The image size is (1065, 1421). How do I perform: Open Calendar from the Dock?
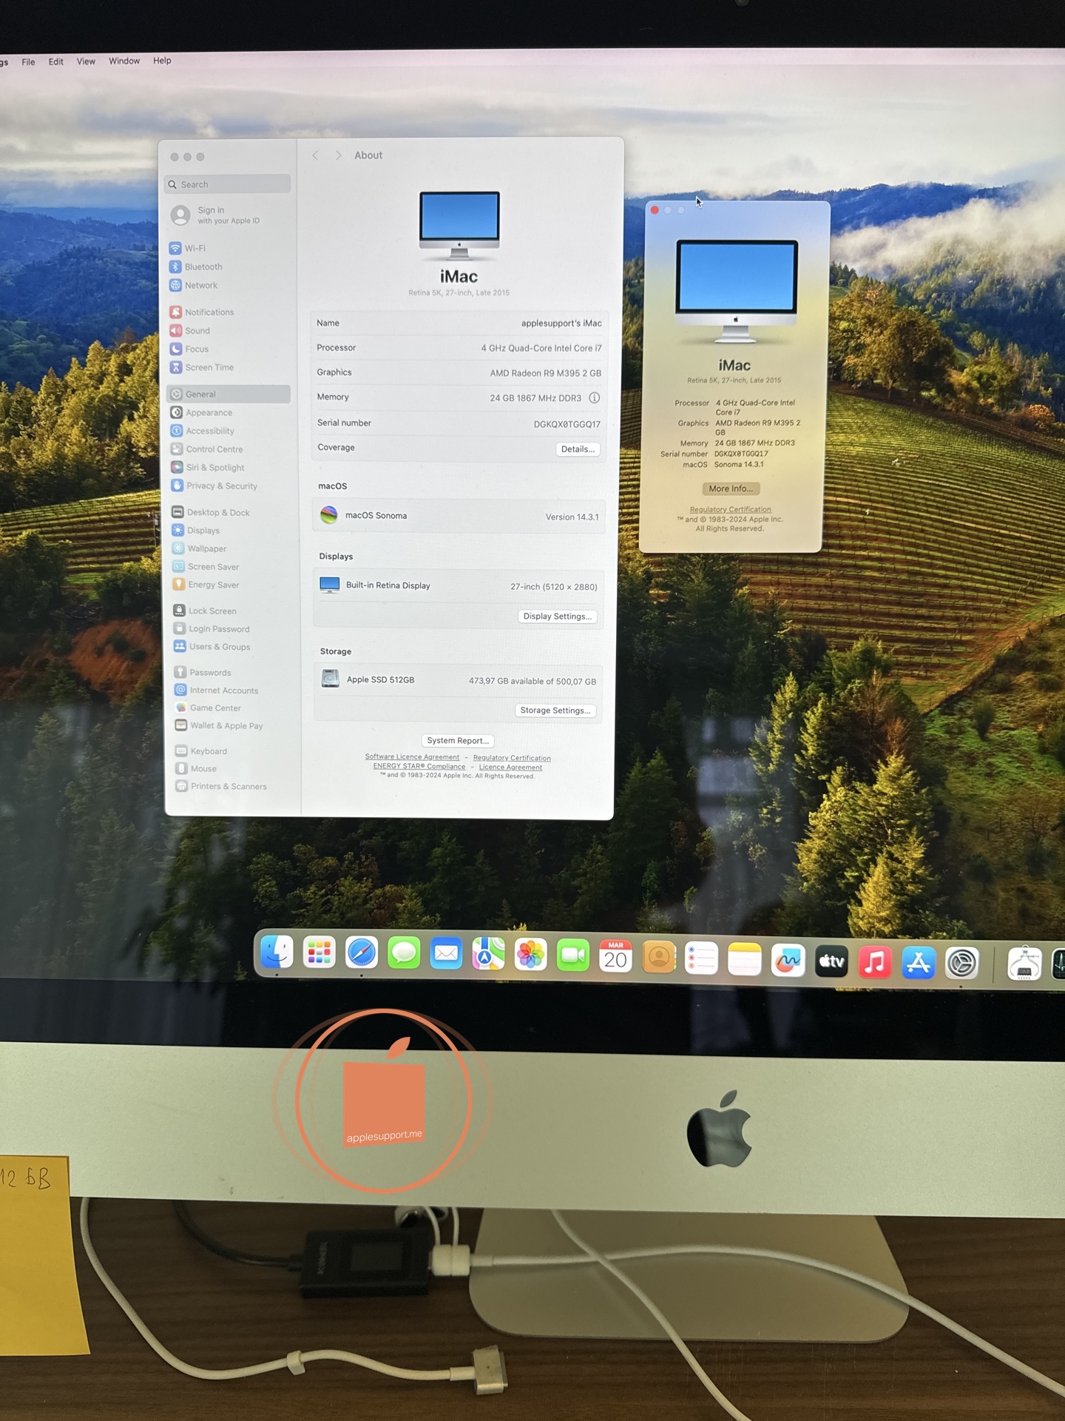[615, 958]
